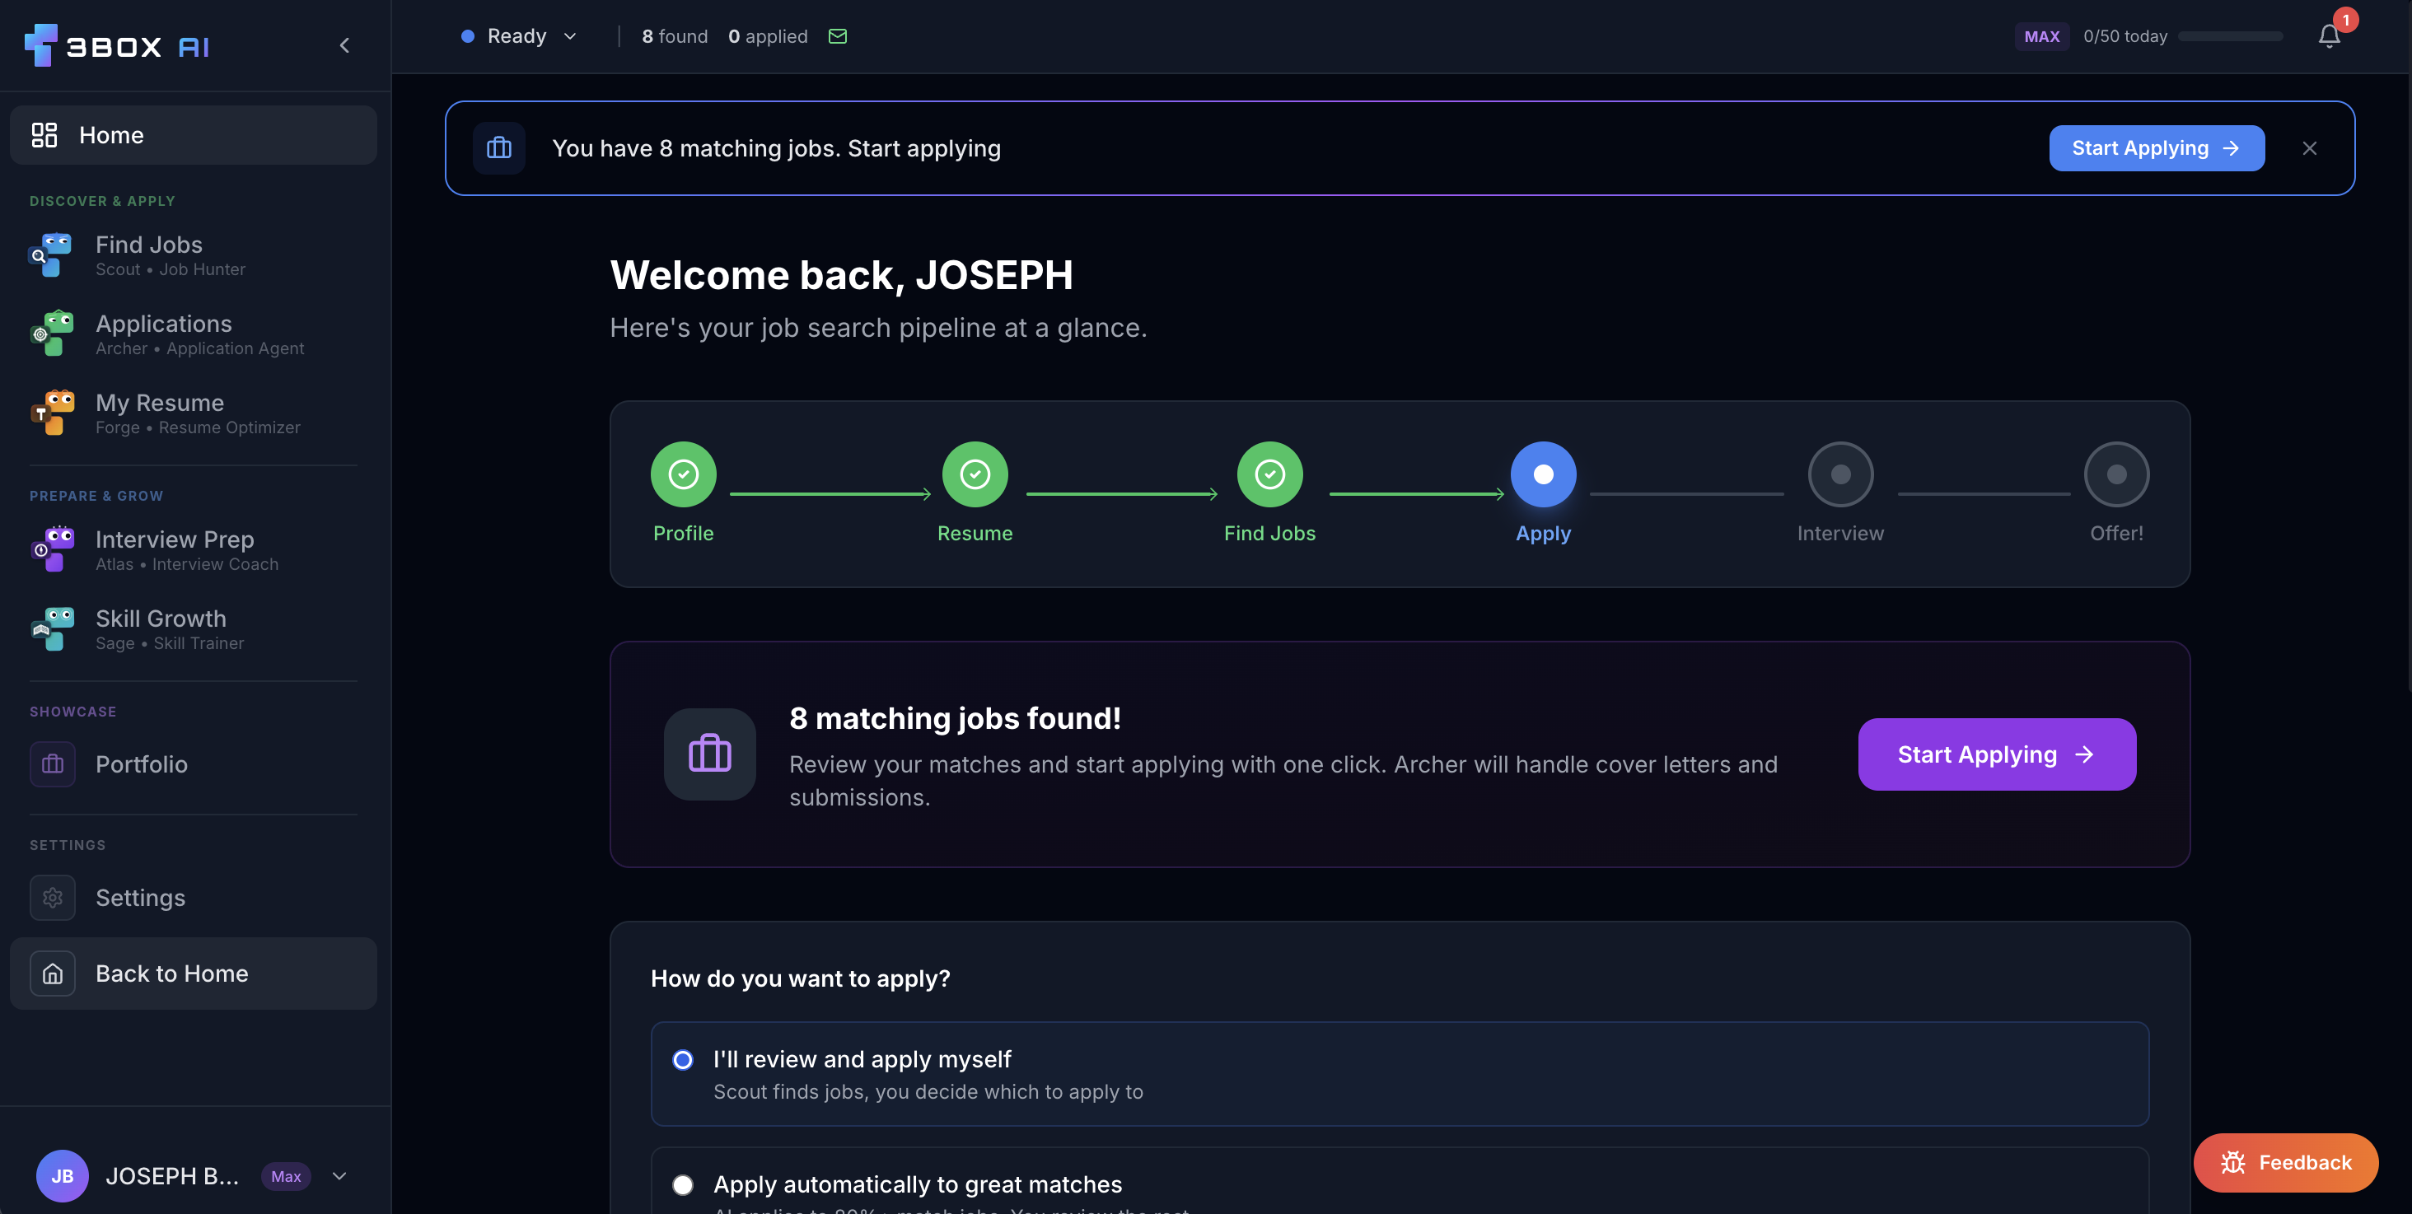Select "Apply automatically to great matches" radio
The height and width of the screenshot is (1214, 2412).
point(683,1185)
